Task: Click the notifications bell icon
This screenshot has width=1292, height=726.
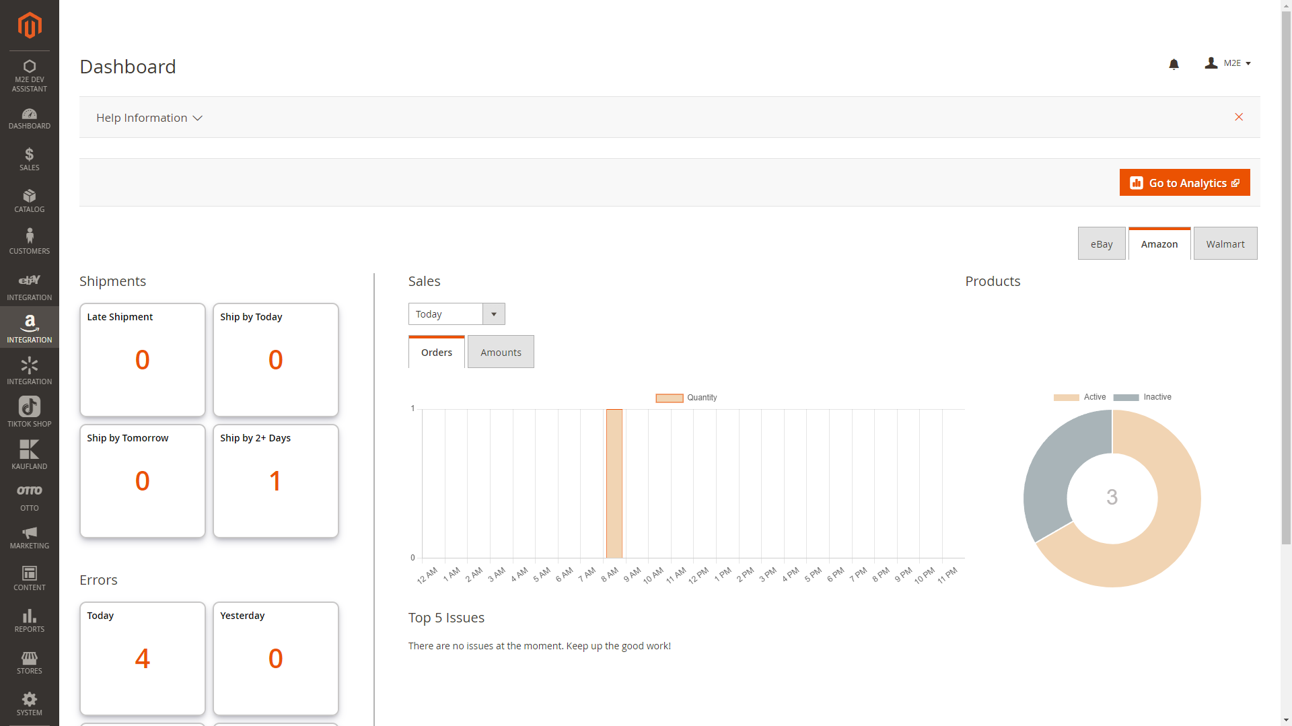Action: 1174,64
